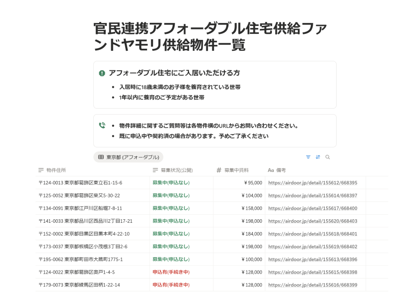Select address cell 〒173-0037 東京都板橋区小茂根3丁目2-6
This screenshot has height=299, width=399.
[x=93, y=247]
